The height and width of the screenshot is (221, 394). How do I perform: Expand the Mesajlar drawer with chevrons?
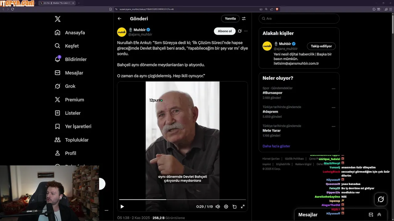(x=379, y=215)
